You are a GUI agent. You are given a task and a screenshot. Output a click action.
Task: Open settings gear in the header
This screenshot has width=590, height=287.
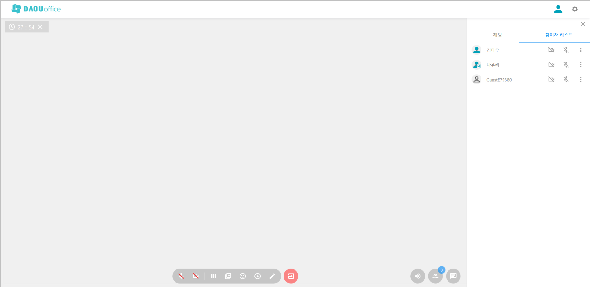pos(575,9)
